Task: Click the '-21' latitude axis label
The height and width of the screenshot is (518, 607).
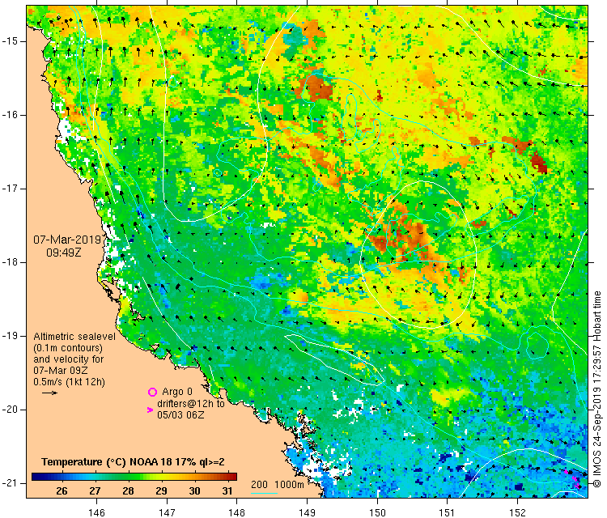Action: [9, 482]
